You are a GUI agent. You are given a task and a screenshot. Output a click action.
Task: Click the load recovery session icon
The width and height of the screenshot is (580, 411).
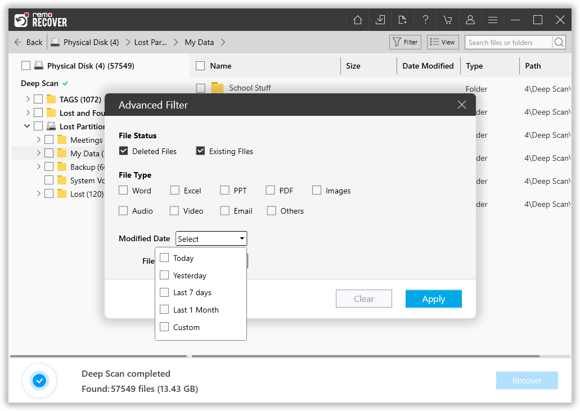pos(402,20)
